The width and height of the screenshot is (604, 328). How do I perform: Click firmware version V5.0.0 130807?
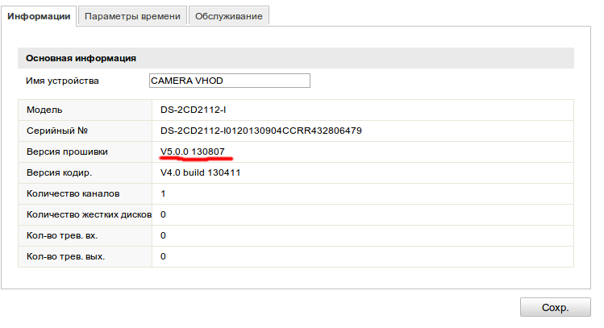tap(193, 152)
